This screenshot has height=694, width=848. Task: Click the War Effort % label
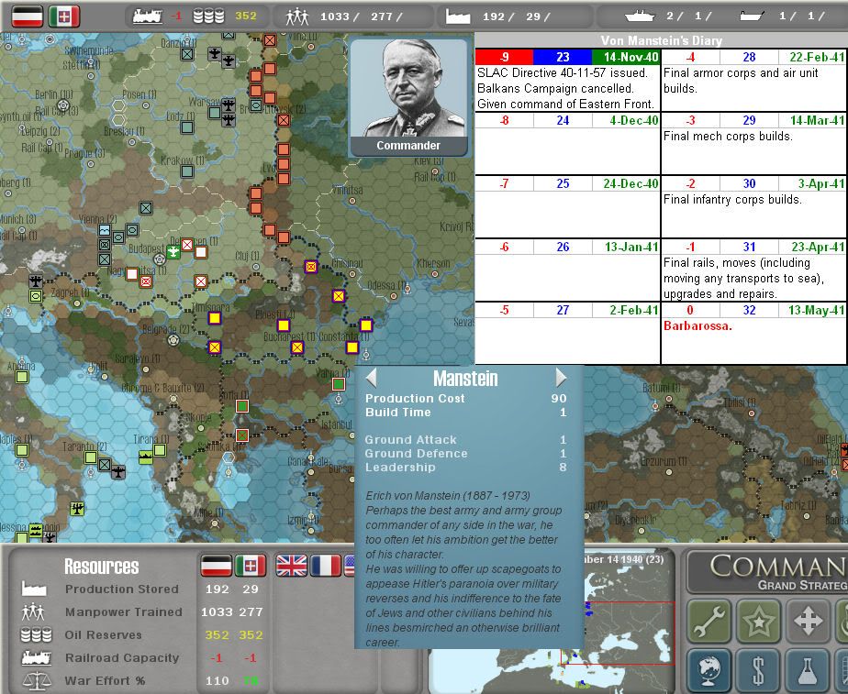(x=105, y=681)
